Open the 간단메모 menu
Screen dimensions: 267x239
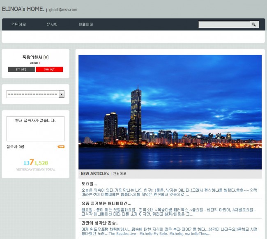coord(18,25)
